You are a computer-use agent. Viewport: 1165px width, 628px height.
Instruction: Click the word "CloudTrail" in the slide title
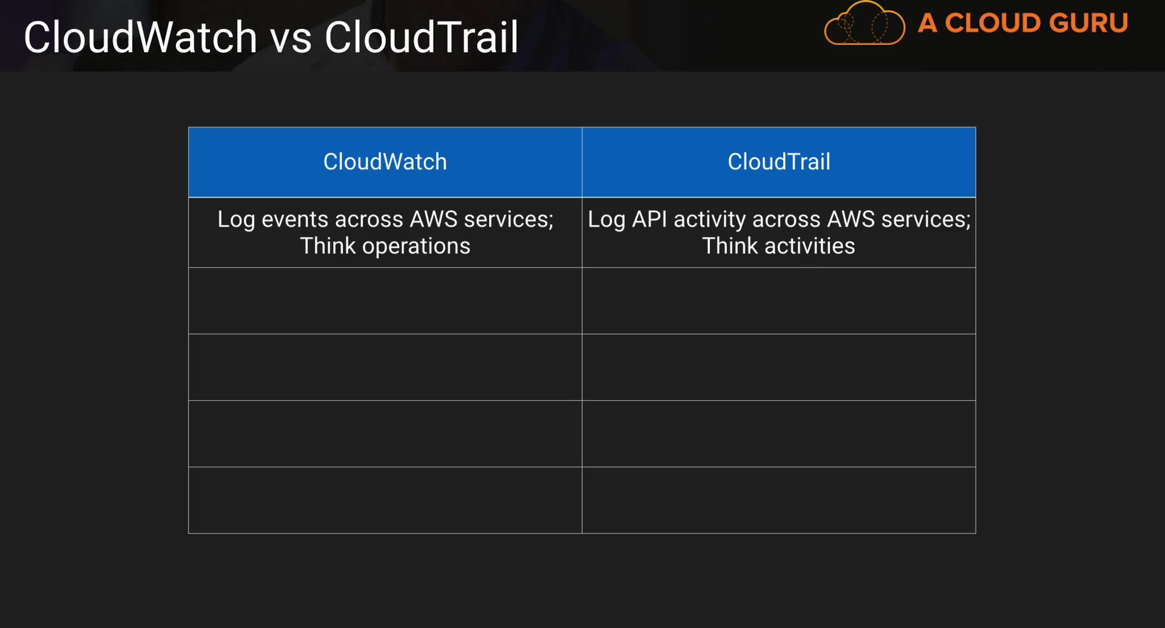coord(421,38)
